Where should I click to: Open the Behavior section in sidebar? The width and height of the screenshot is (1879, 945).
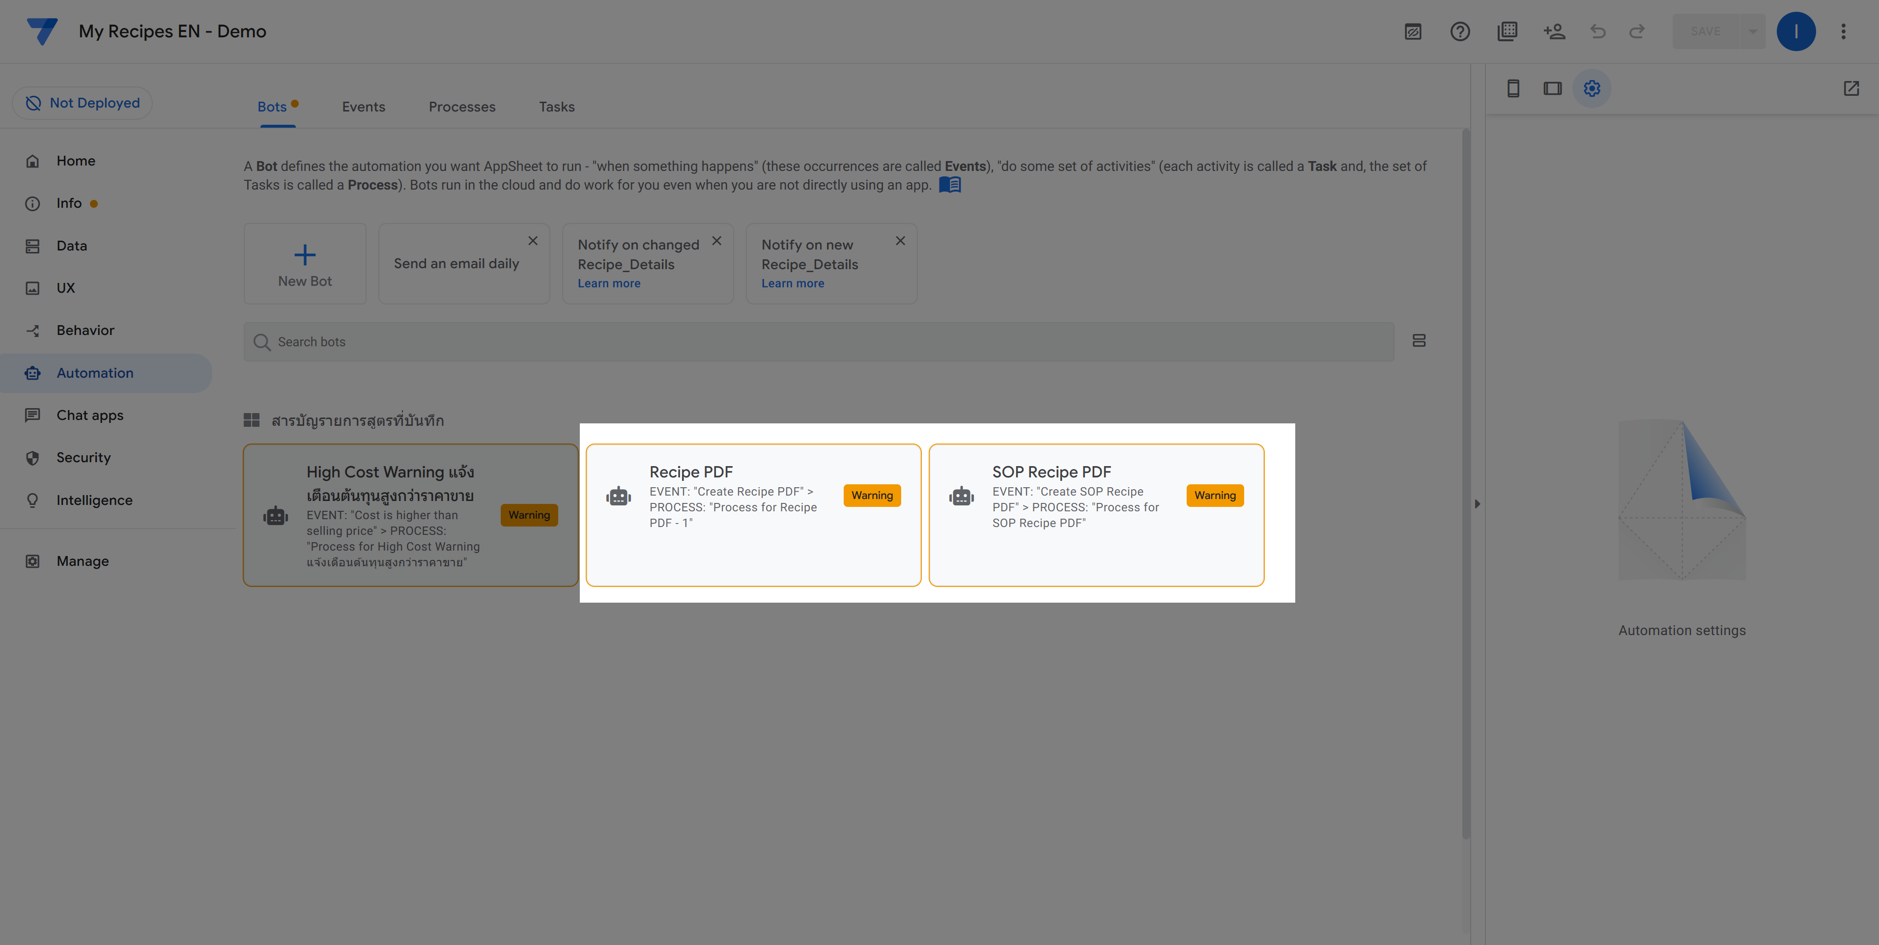107,331
